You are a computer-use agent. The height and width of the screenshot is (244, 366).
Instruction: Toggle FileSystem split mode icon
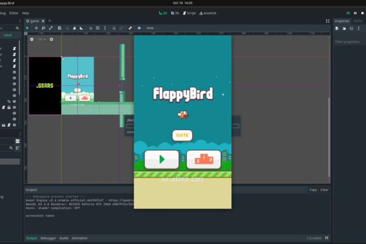click(18, 142)
